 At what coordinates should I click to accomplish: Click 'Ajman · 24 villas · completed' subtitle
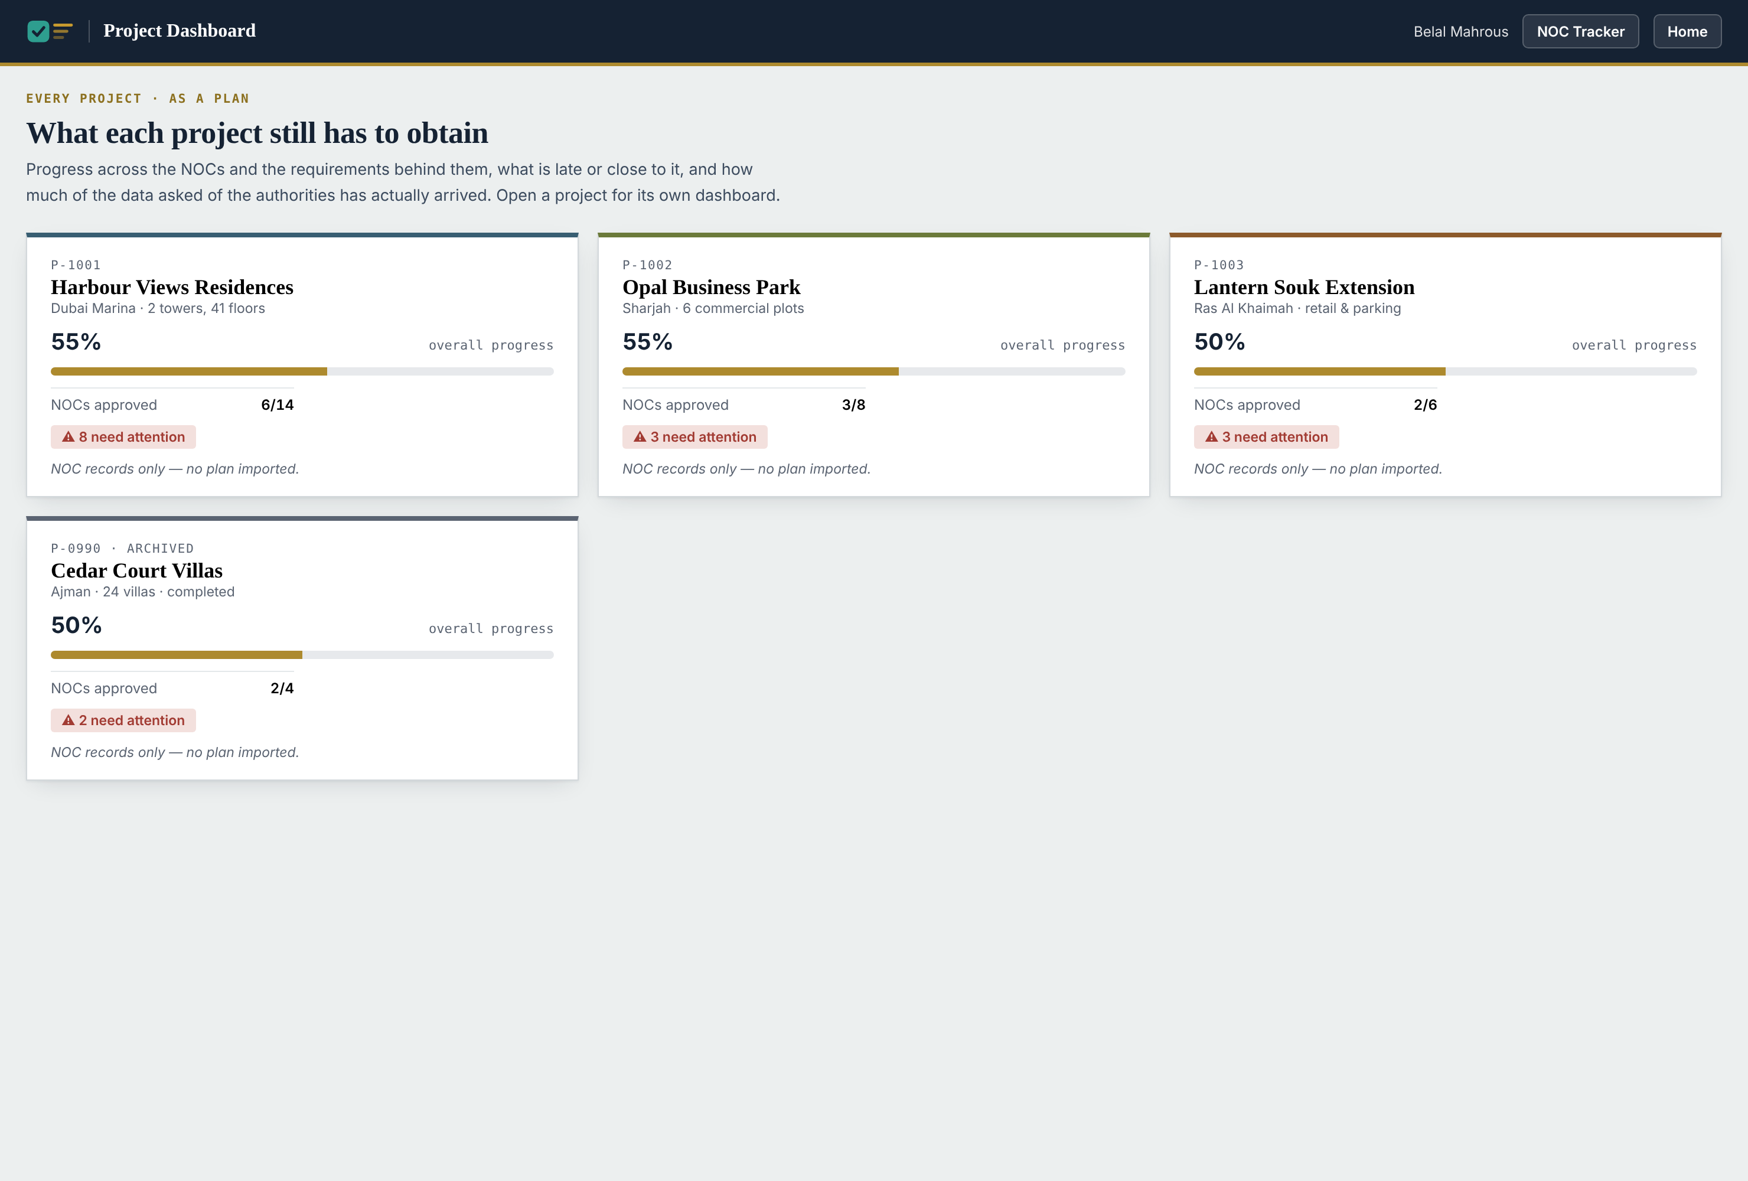click(x=143, y=592)
